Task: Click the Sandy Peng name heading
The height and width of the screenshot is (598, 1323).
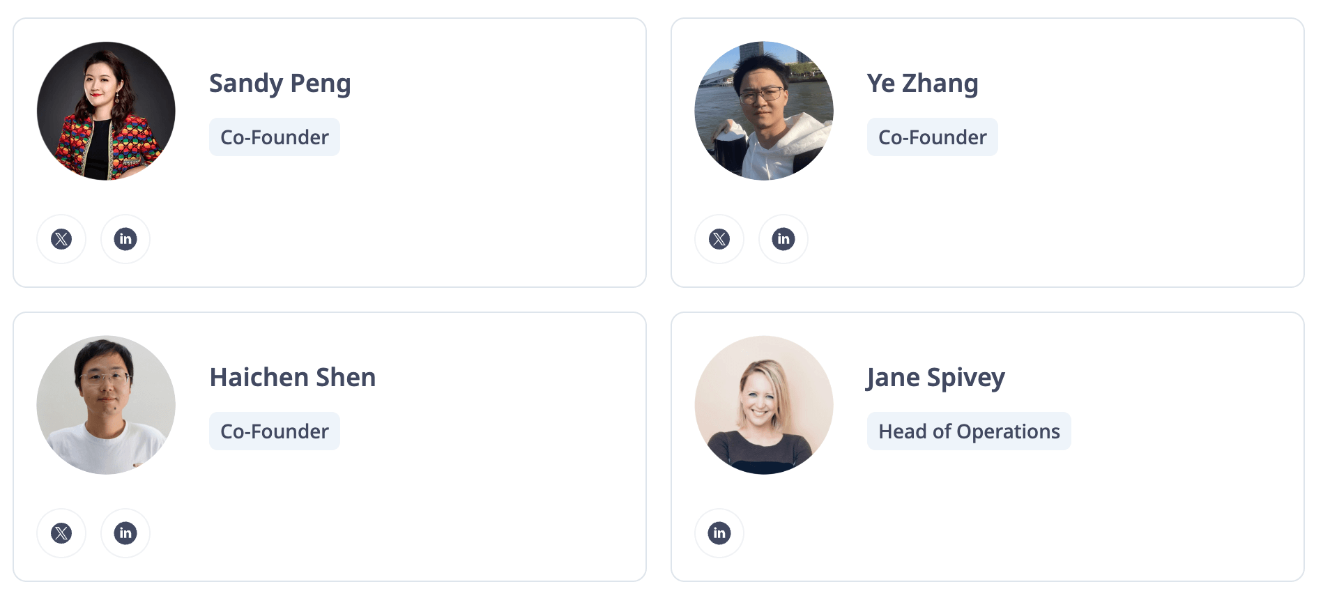Action: tap(280, 84)
